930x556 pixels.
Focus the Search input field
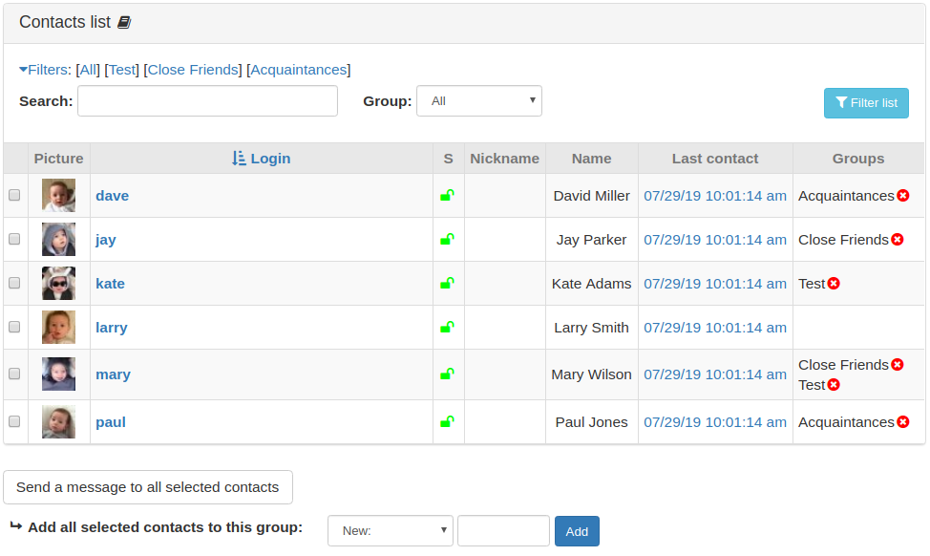click(x=207, y=101)
